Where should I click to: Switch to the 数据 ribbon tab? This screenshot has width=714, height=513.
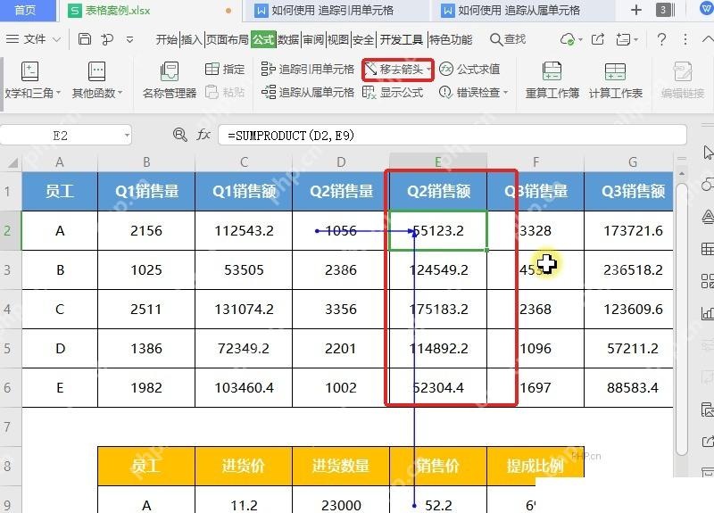(288, 40)
